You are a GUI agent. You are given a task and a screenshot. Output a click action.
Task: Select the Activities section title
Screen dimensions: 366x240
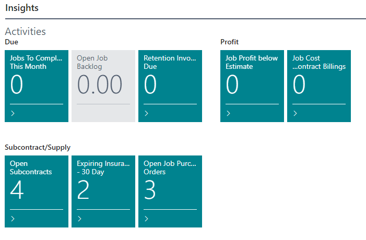click(x=25, y=32)
